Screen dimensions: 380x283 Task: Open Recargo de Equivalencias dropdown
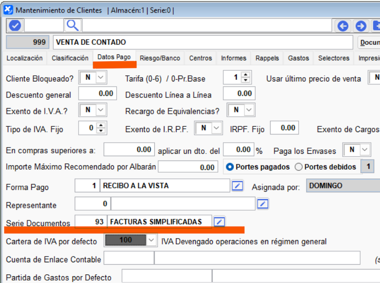point(249,110)
